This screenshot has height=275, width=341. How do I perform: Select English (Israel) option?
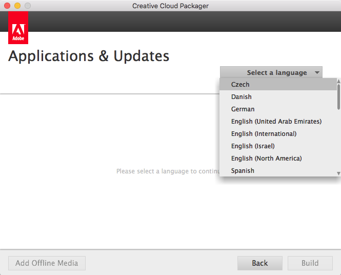[278, 146]
